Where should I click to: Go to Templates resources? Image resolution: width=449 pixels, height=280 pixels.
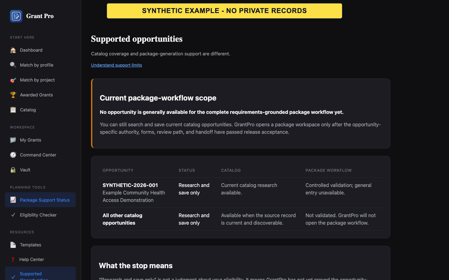40,245
